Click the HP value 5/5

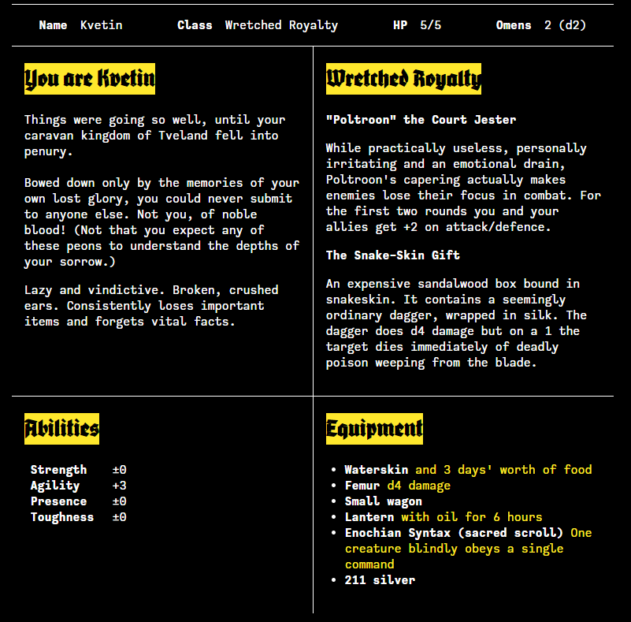431,25
